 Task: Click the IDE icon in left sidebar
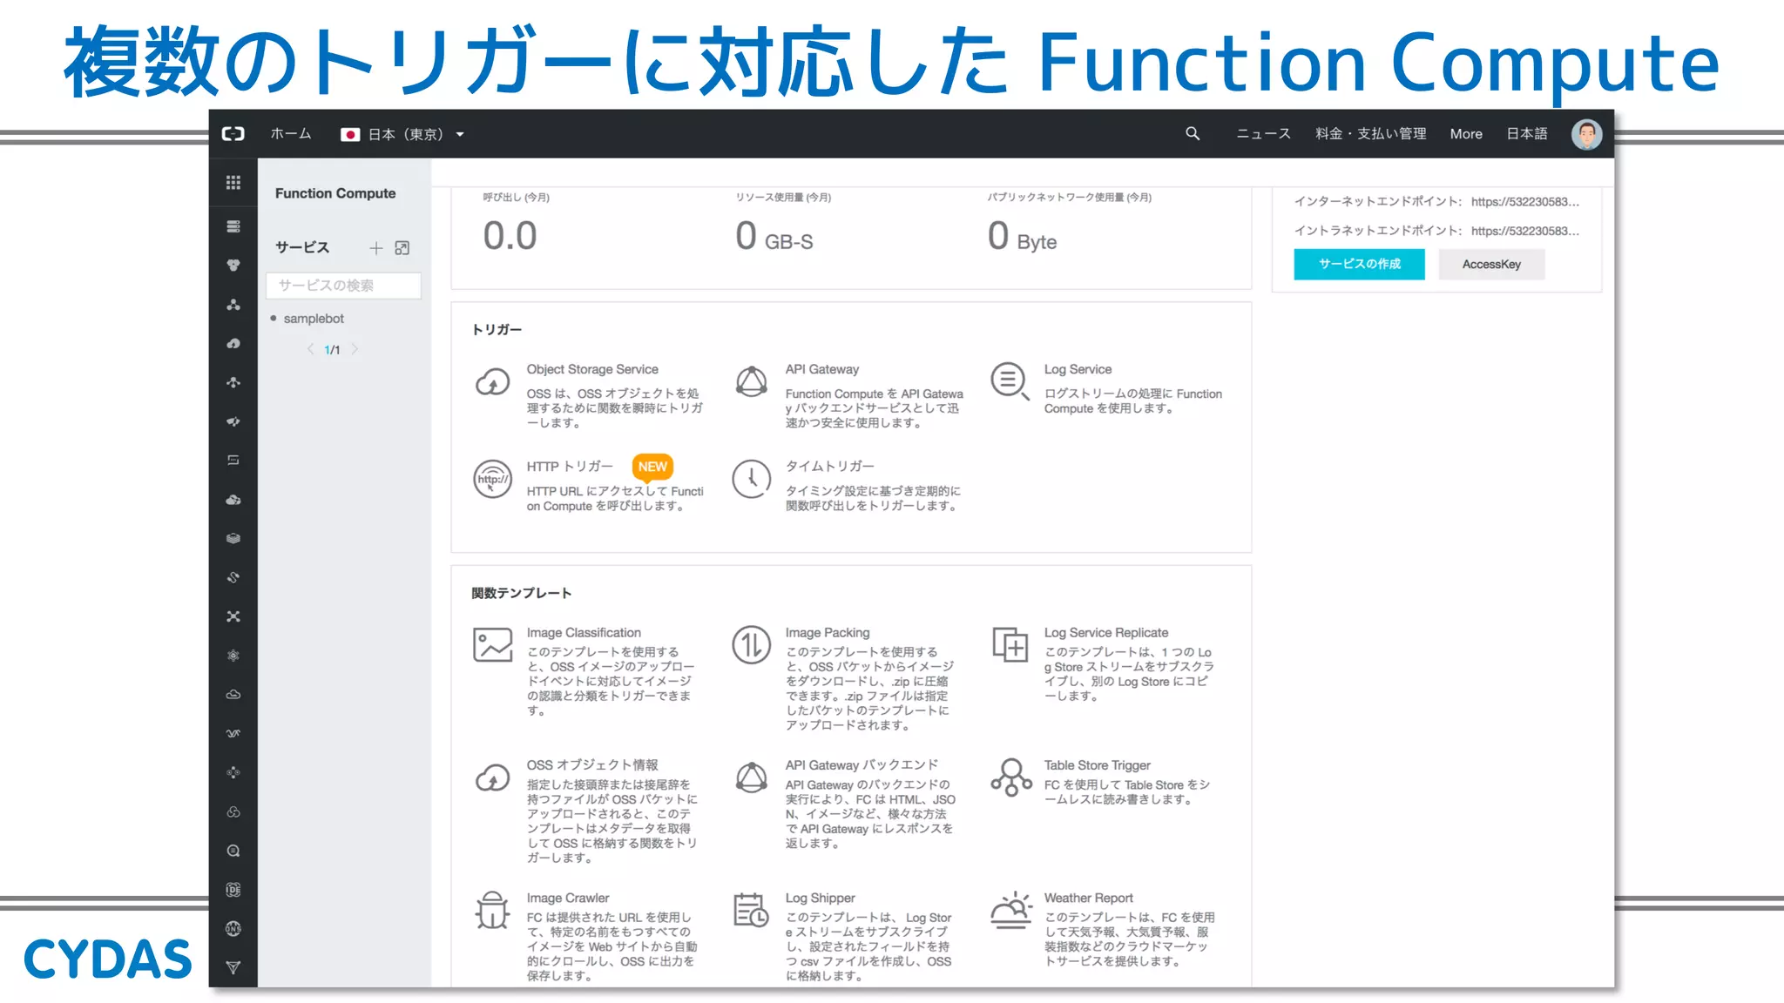coord(233,889)
